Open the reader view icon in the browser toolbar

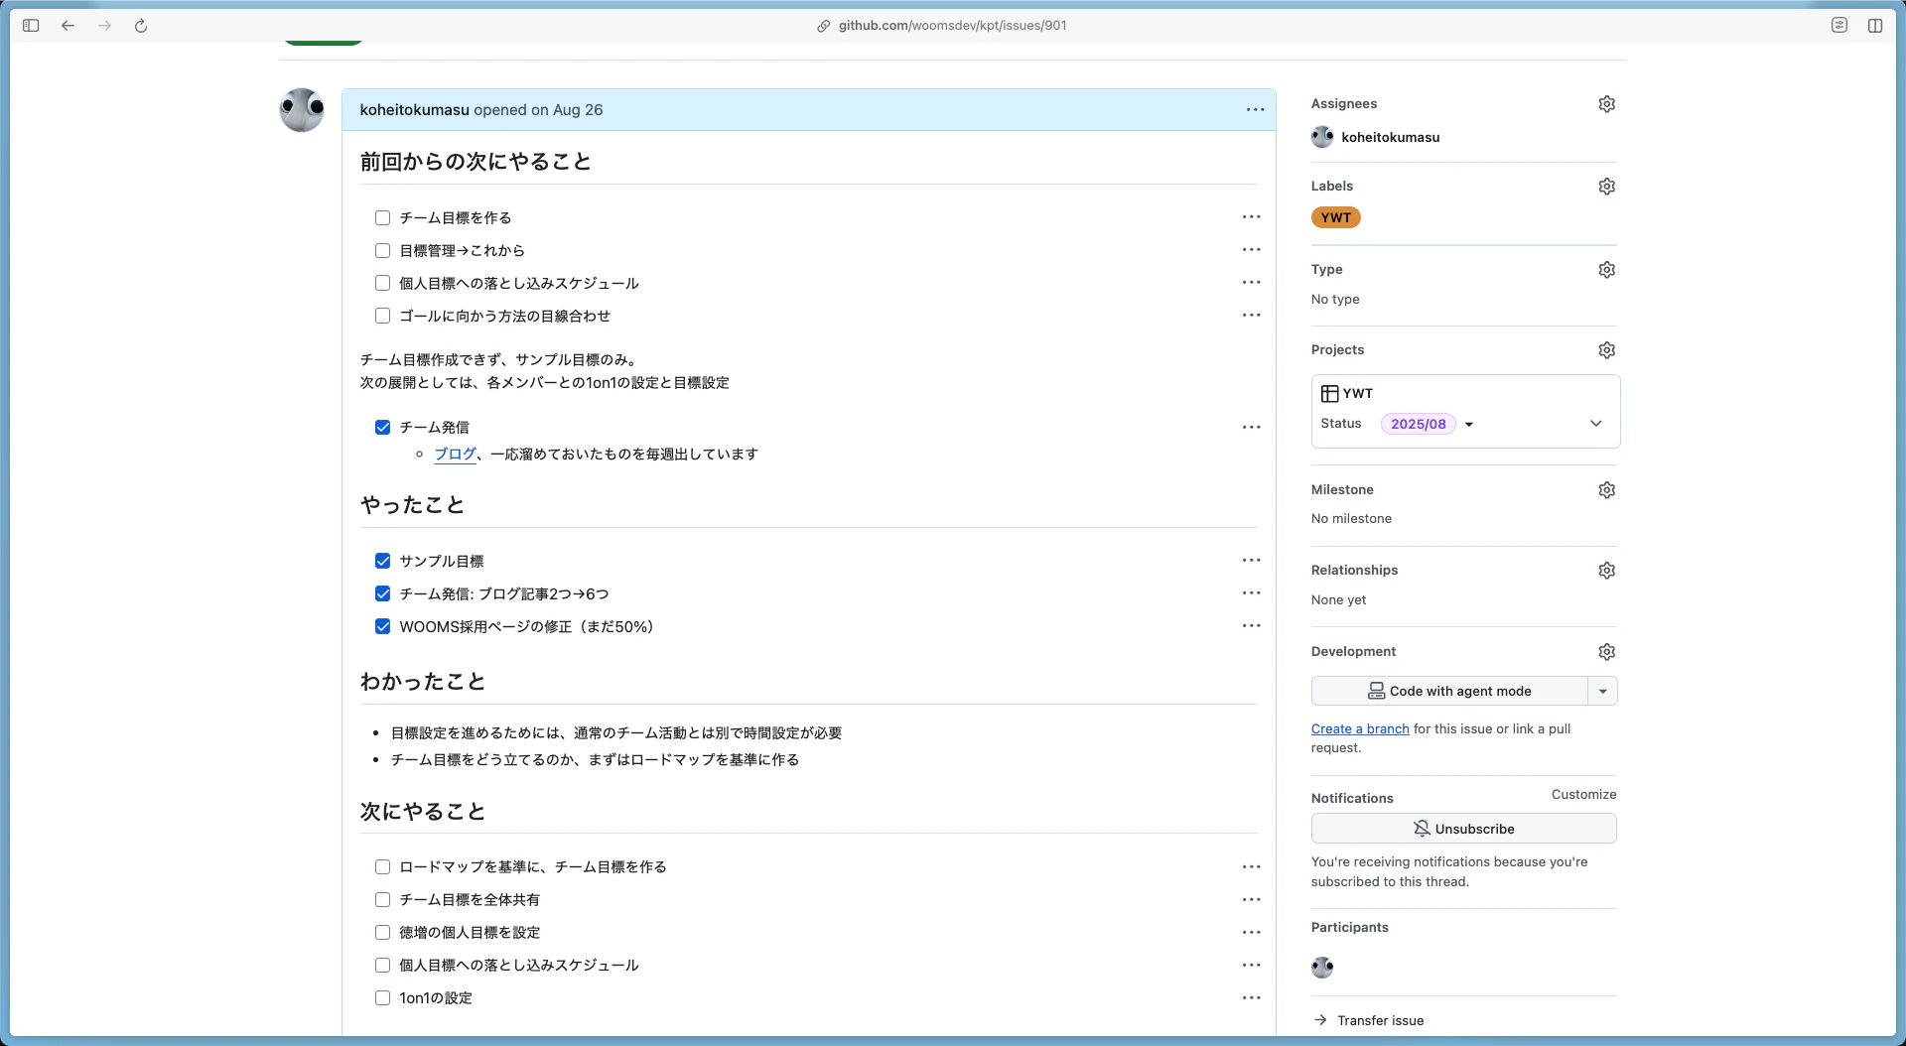click(x=1838, y=26)
